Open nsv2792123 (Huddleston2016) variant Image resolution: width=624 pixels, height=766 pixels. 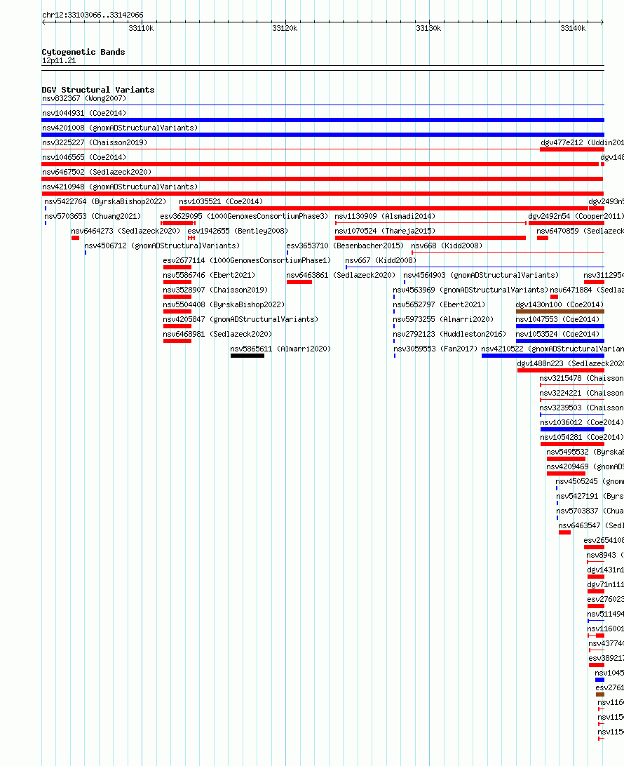[x=449, y=334]
